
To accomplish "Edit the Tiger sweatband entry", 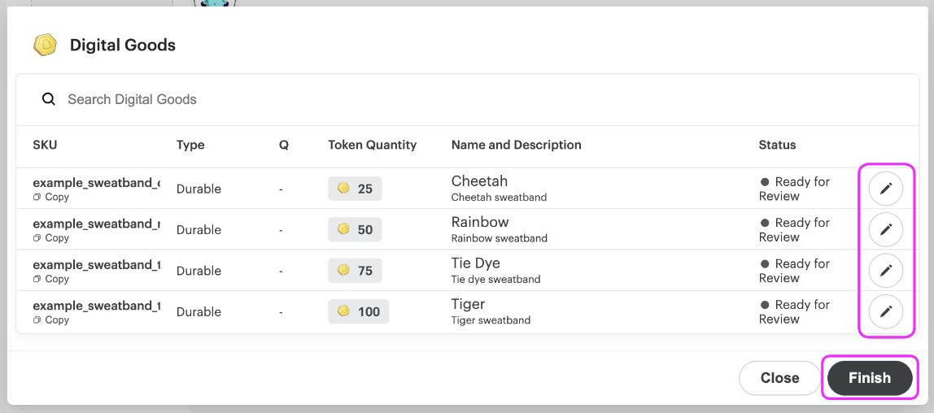I will pyautogui.click(x=886, y=311).
